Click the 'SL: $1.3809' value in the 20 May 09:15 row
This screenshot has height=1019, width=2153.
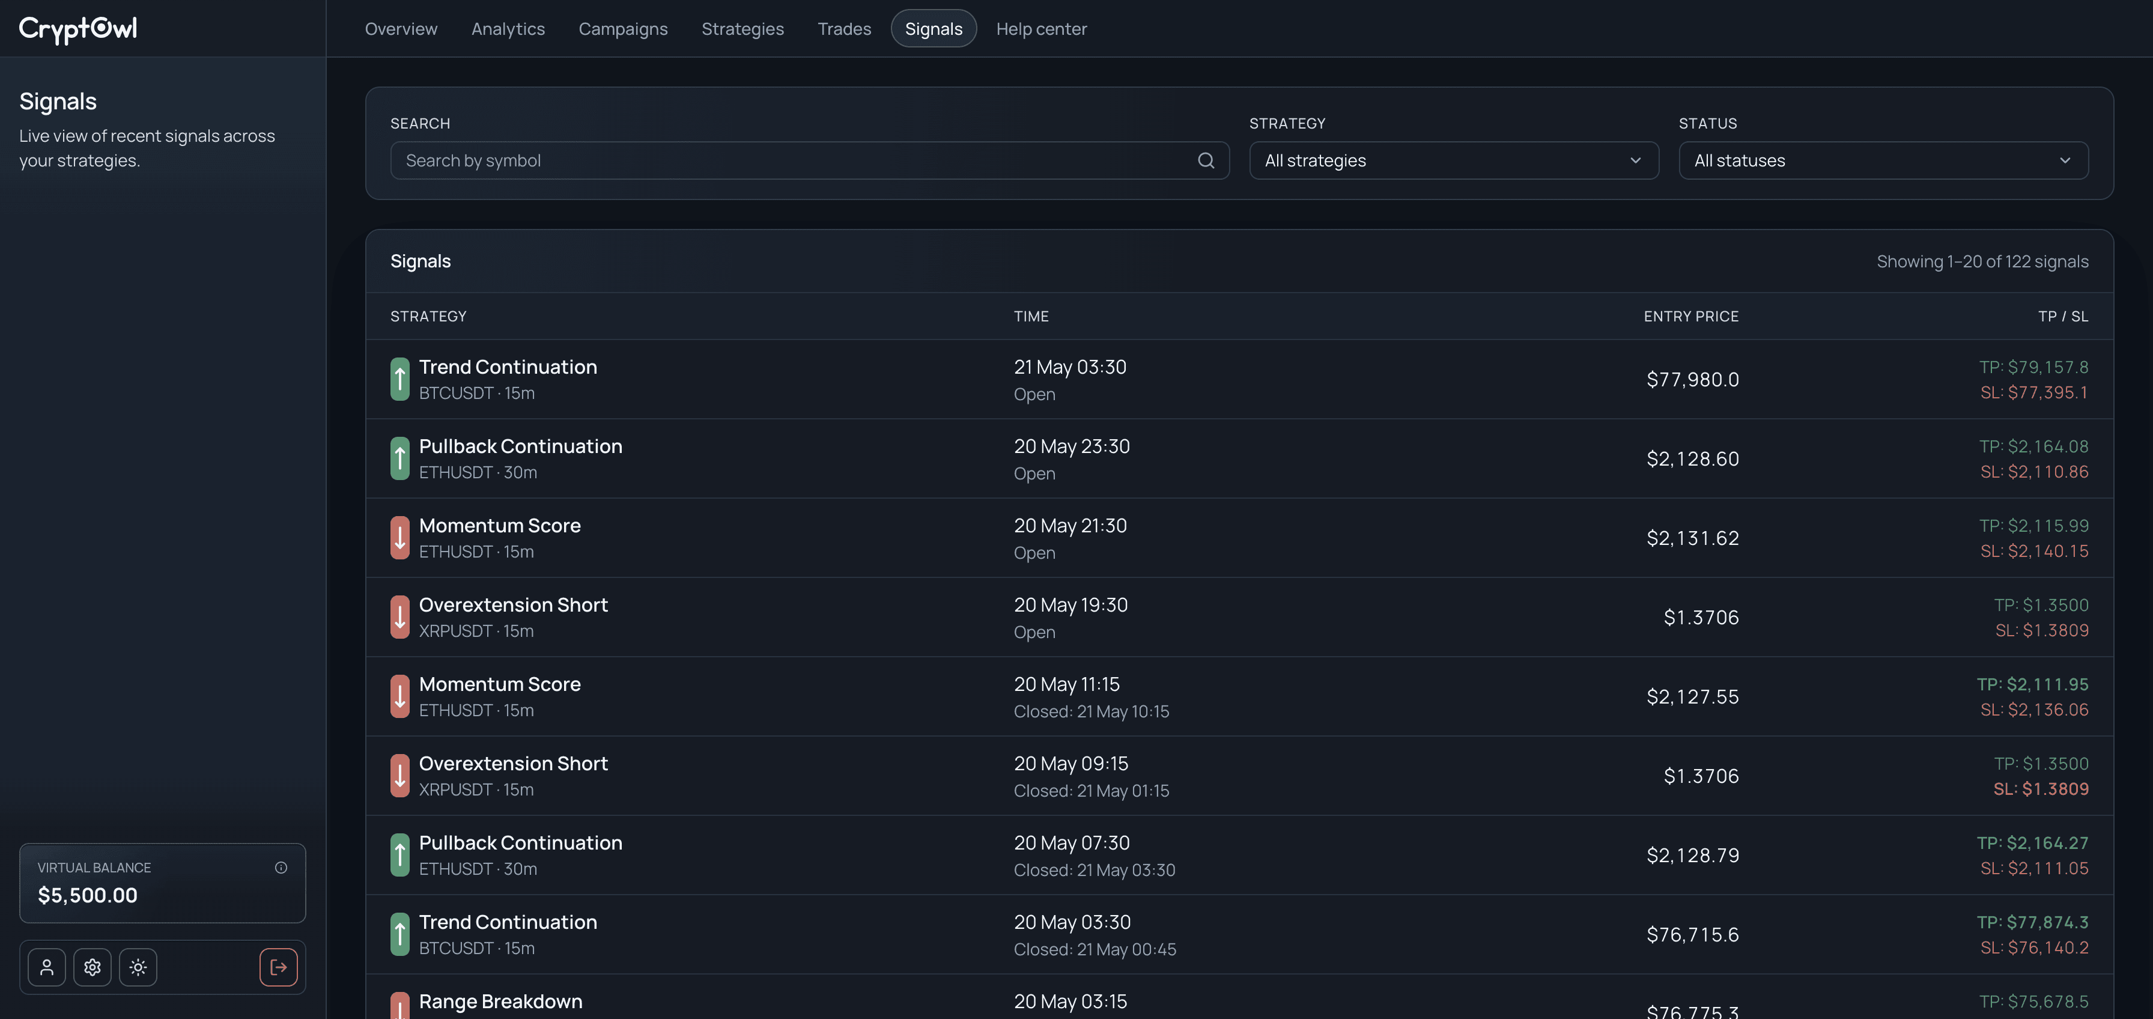(2041, 789)
